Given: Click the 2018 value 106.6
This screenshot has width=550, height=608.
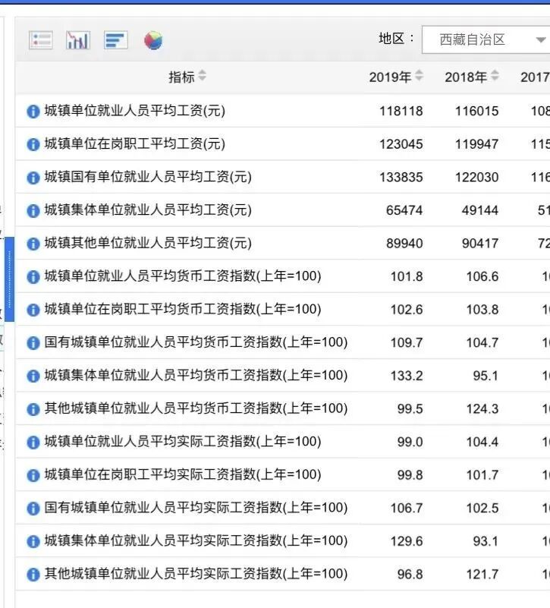Looking at the screenshot, I should (x=482, y=277).
